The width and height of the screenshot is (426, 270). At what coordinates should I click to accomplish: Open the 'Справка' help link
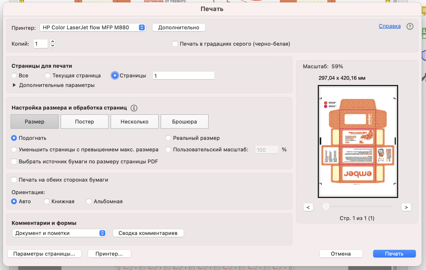coord(389,26)
